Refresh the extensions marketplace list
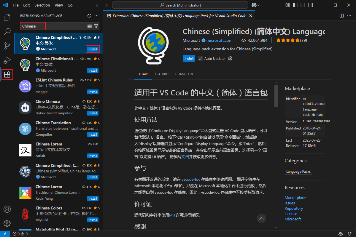 pos(89,16)
